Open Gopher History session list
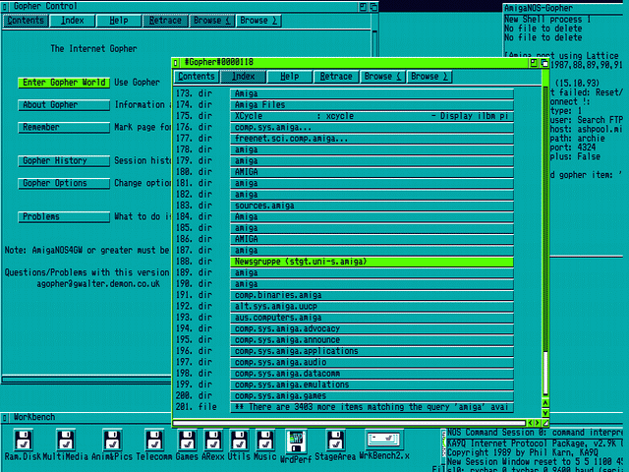 [63, 161]
